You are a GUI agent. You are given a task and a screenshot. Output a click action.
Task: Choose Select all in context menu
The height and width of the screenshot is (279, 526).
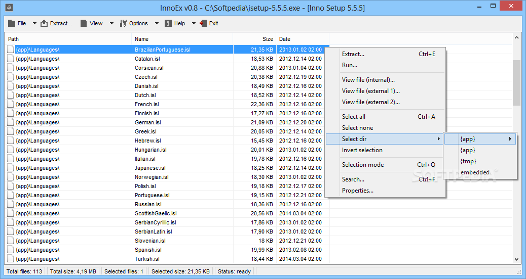coord(386,116)
